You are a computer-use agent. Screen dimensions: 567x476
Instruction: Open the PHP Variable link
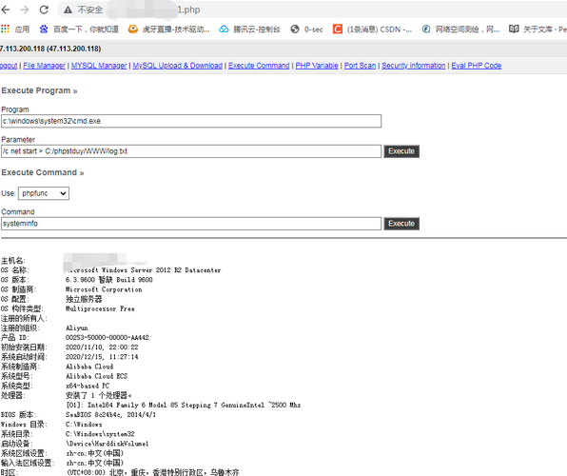coord(317,66)
